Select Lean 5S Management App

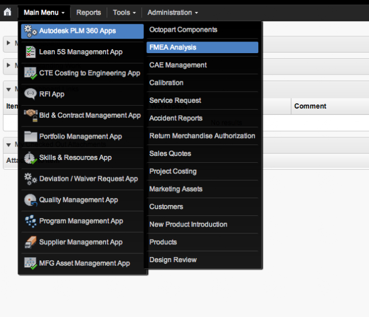click(82, 52)
